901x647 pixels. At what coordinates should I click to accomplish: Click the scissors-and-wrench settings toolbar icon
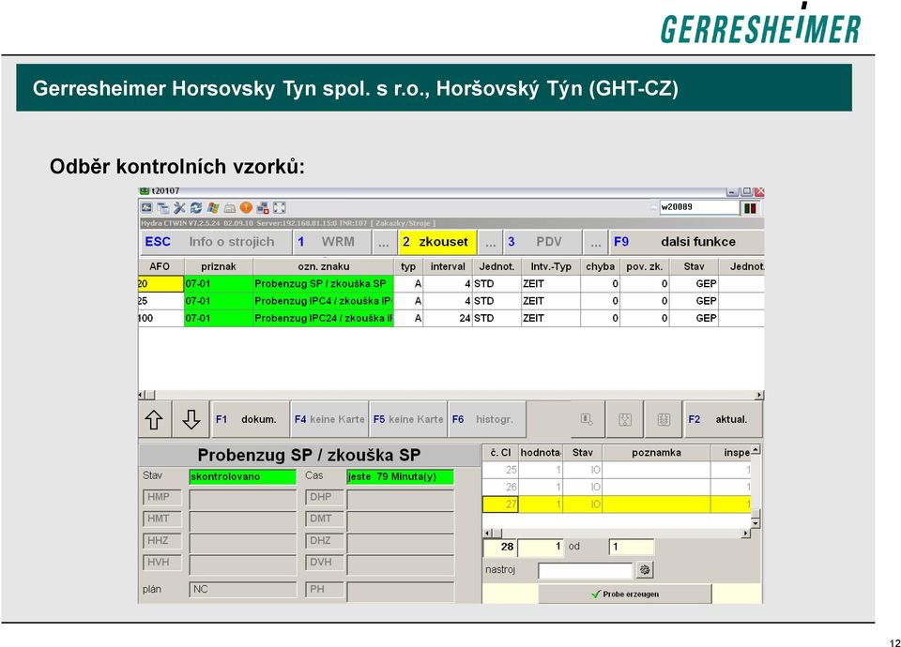(179, 208)
